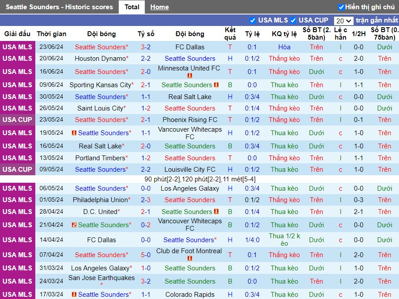
Task: Open Phoenix Rising FC team link
Action: [190, 119]
